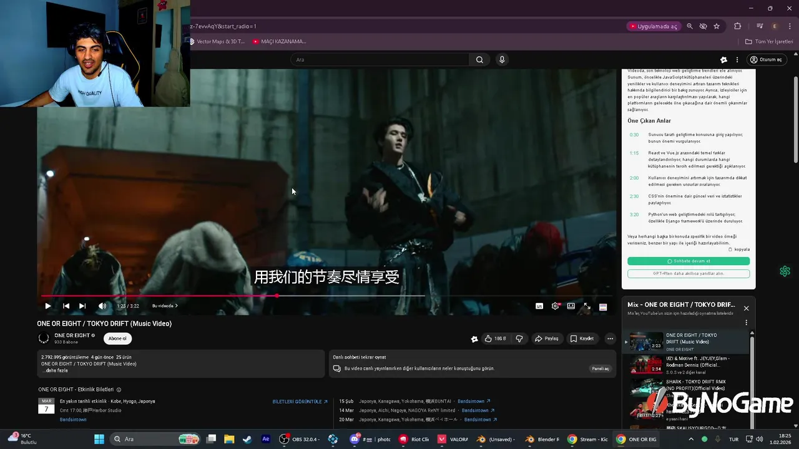Open the Mix playlist three-dot menu

click(746, 322)
